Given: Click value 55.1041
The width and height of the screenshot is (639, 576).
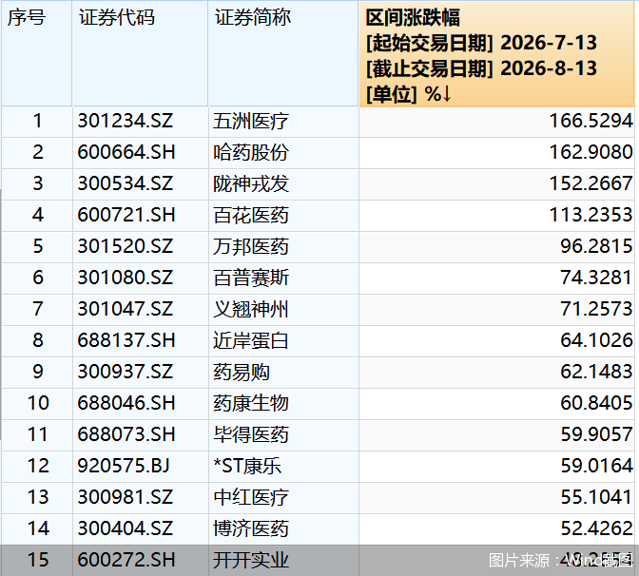Looking at the screenshot, I should click(x=596, y=497).
